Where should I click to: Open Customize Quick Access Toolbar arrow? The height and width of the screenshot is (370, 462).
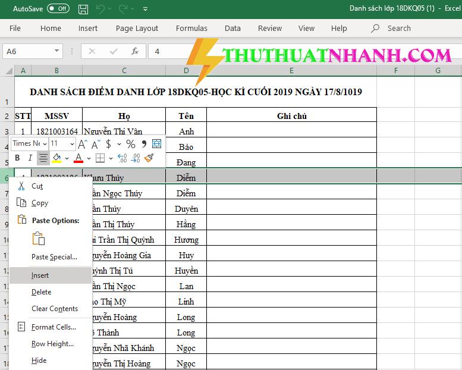[x=145, y=9]
